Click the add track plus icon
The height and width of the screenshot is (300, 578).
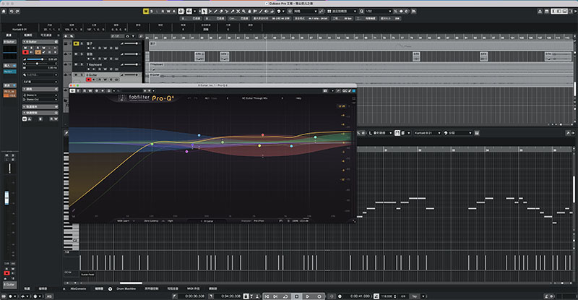coord(66,36)
